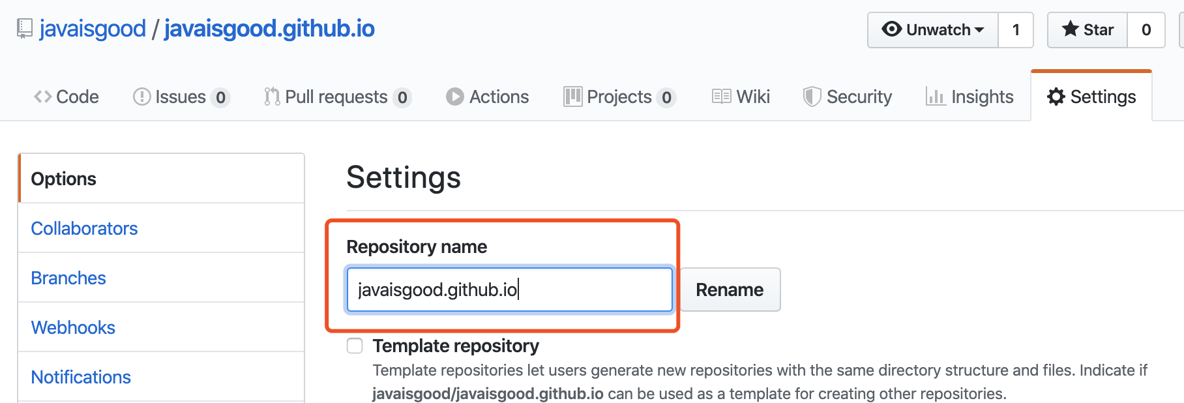Star the repository

tap(1088, 30)
